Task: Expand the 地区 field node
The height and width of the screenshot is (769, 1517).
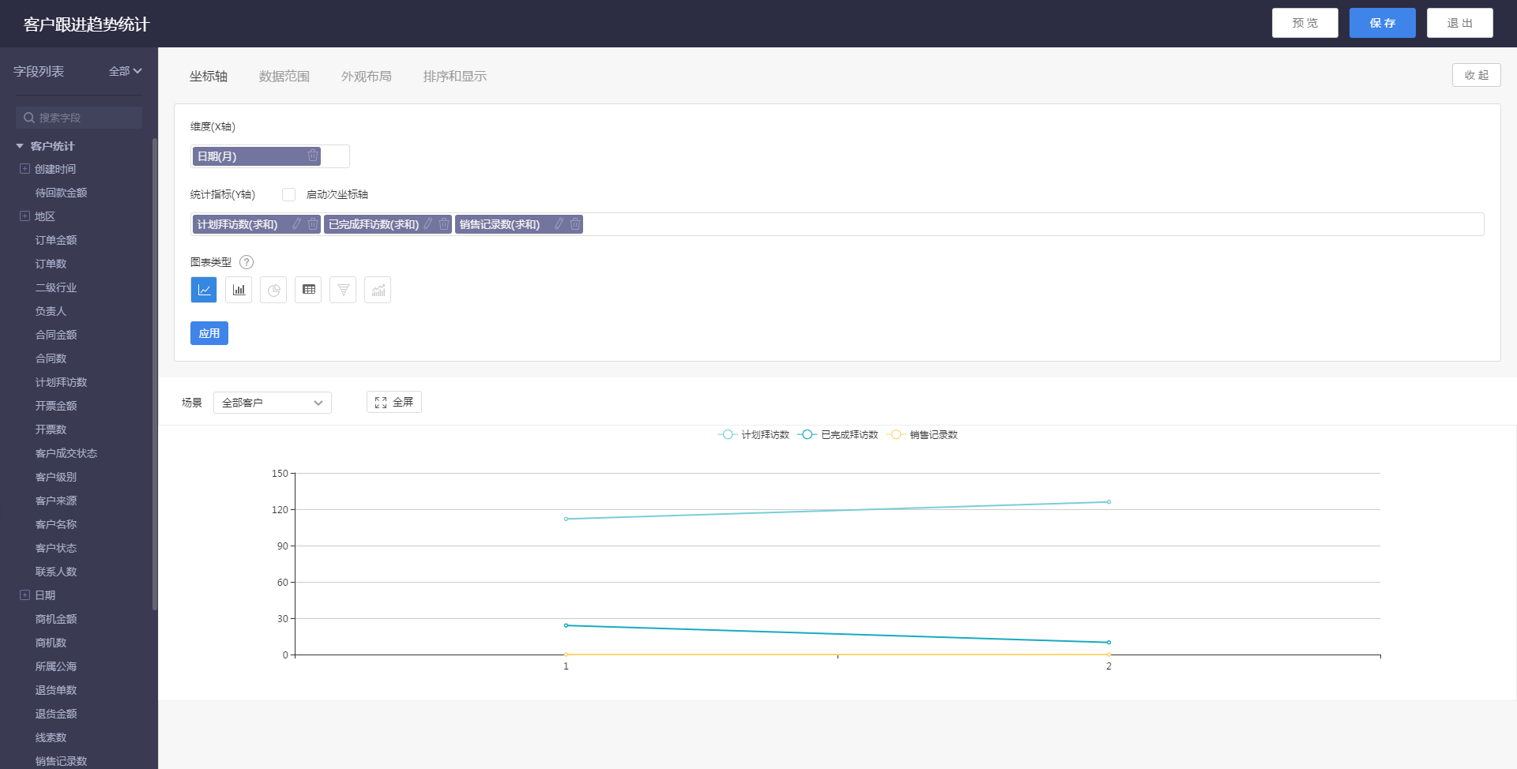Action: (24, 216)
